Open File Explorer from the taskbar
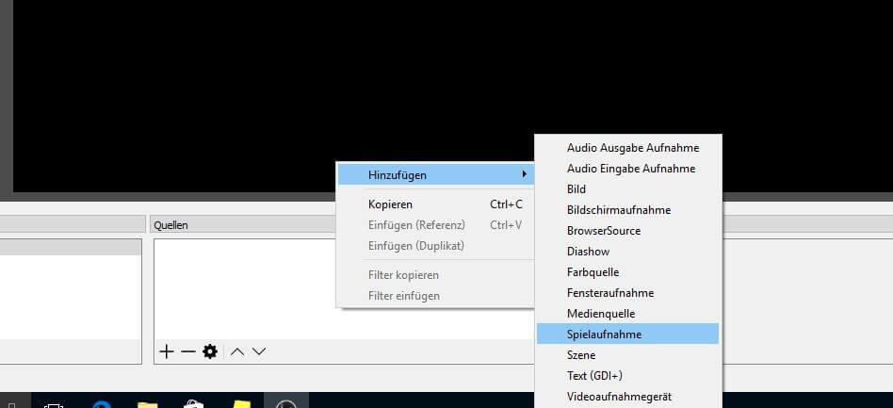Image resolution: width=893 pixels, height=408 pixels. pos(147,404)
